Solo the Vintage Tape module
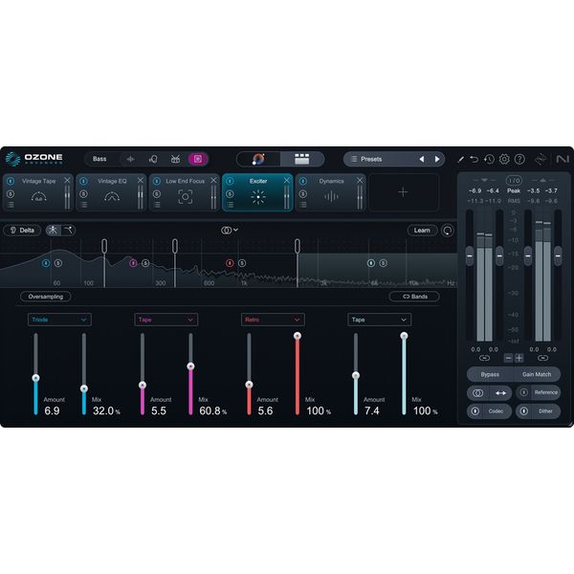Screen dimensions: 574x574 click(x=11, y=193)
